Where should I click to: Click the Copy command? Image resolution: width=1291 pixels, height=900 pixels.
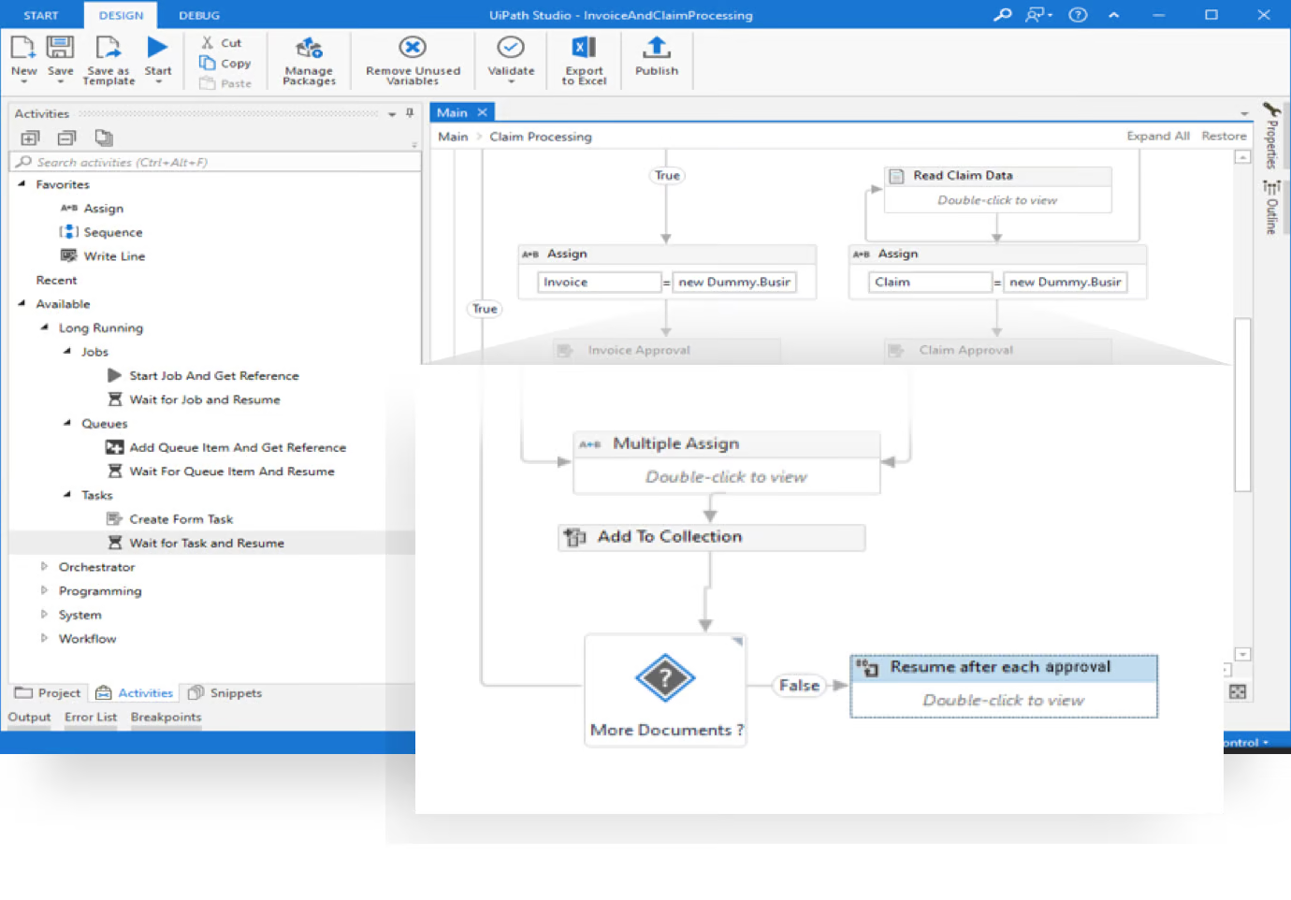[x=225, y=64]
